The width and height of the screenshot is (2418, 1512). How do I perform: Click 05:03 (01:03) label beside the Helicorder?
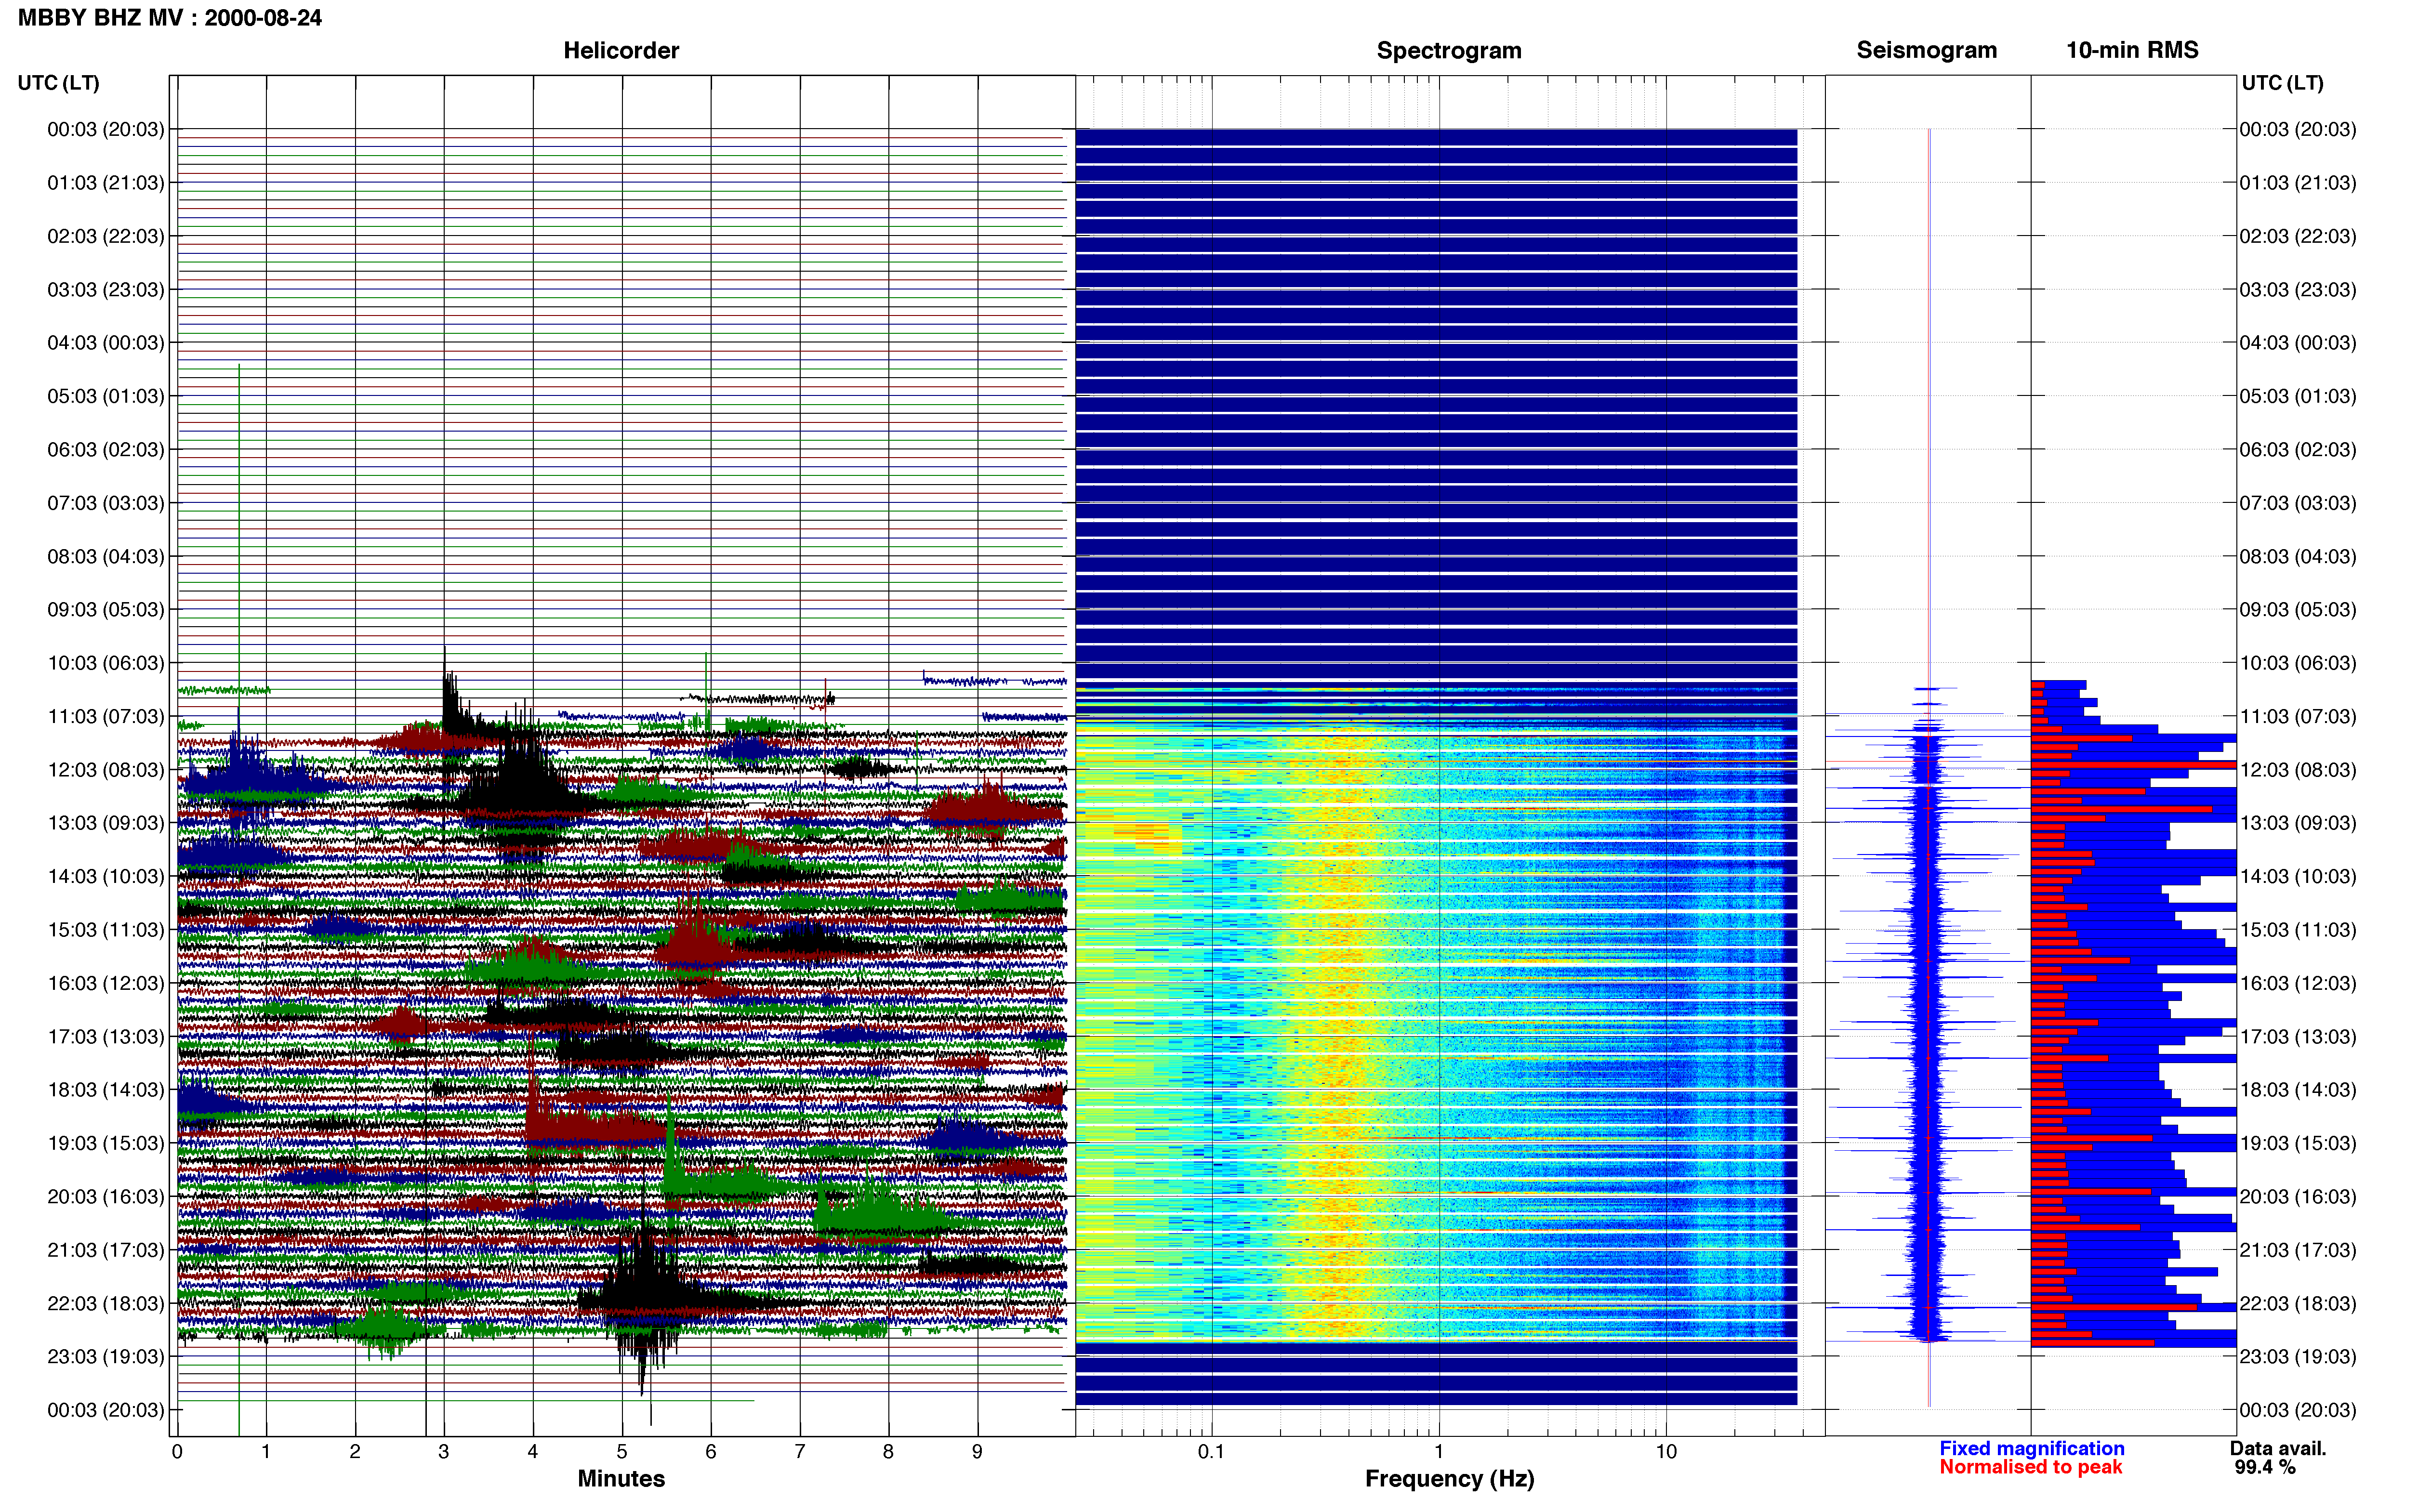point(106,396)
